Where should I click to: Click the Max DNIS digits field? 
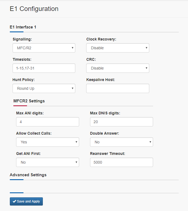(121, 122)
